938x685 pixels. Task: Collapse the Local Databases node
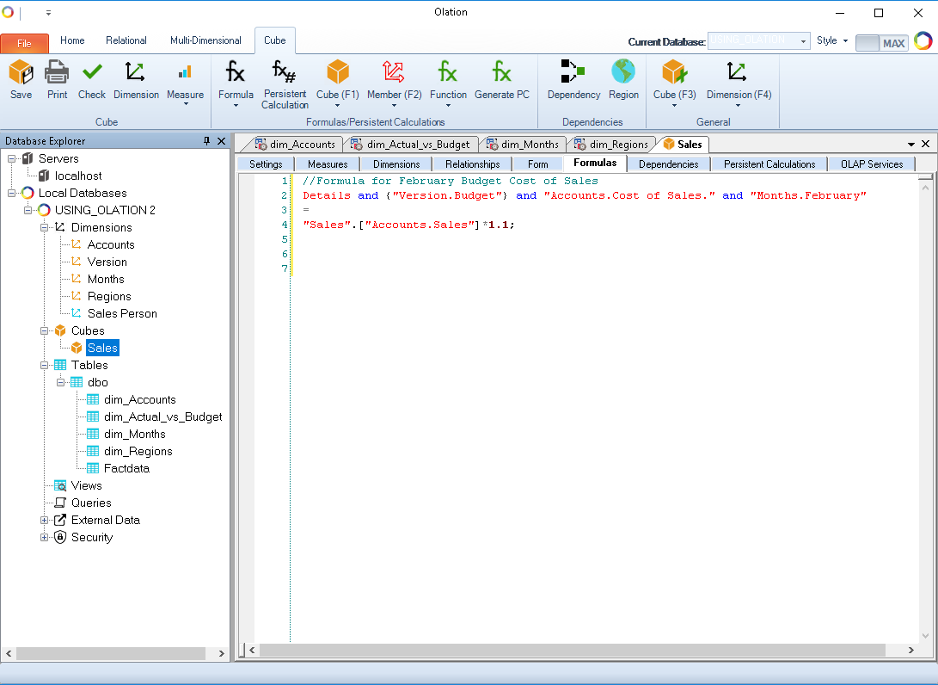coord(11,194)
